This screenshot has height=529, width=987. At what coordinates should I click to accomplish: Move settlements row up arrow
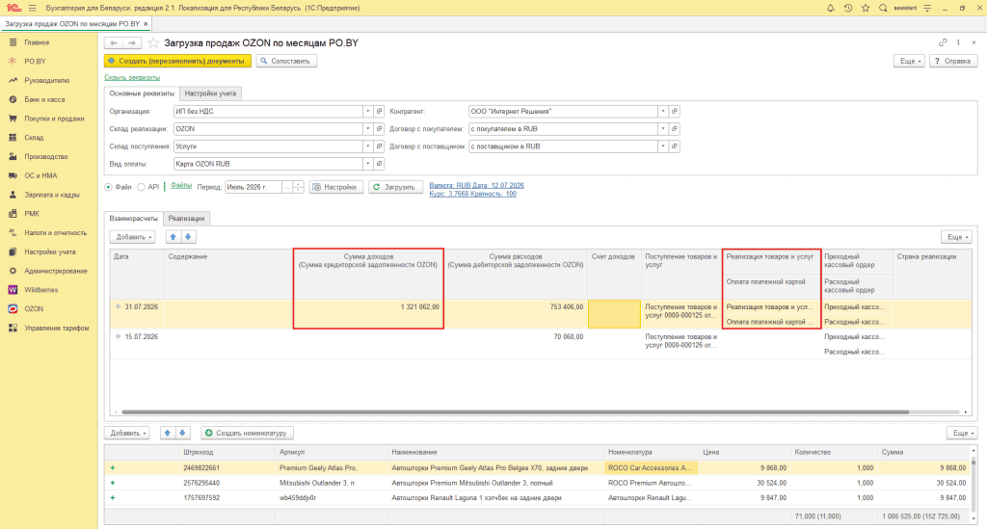coord(173,237)
